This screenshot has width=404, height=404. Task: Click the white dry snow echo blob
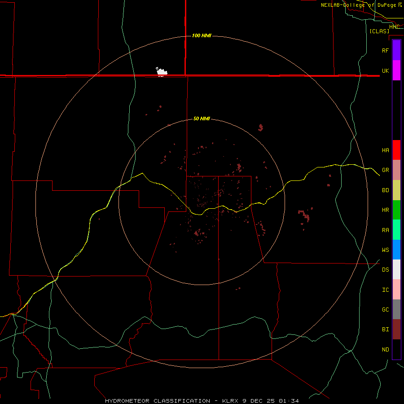[162, 72]
